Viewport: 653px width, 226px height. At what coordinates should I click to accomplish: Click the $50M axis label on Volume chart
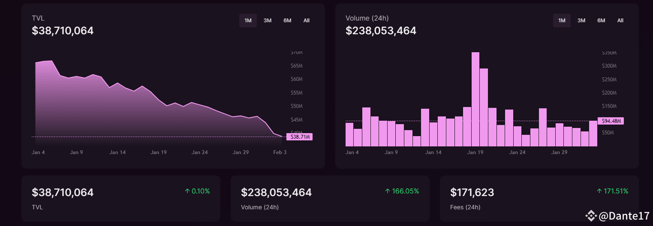click(x=608, y=133)
